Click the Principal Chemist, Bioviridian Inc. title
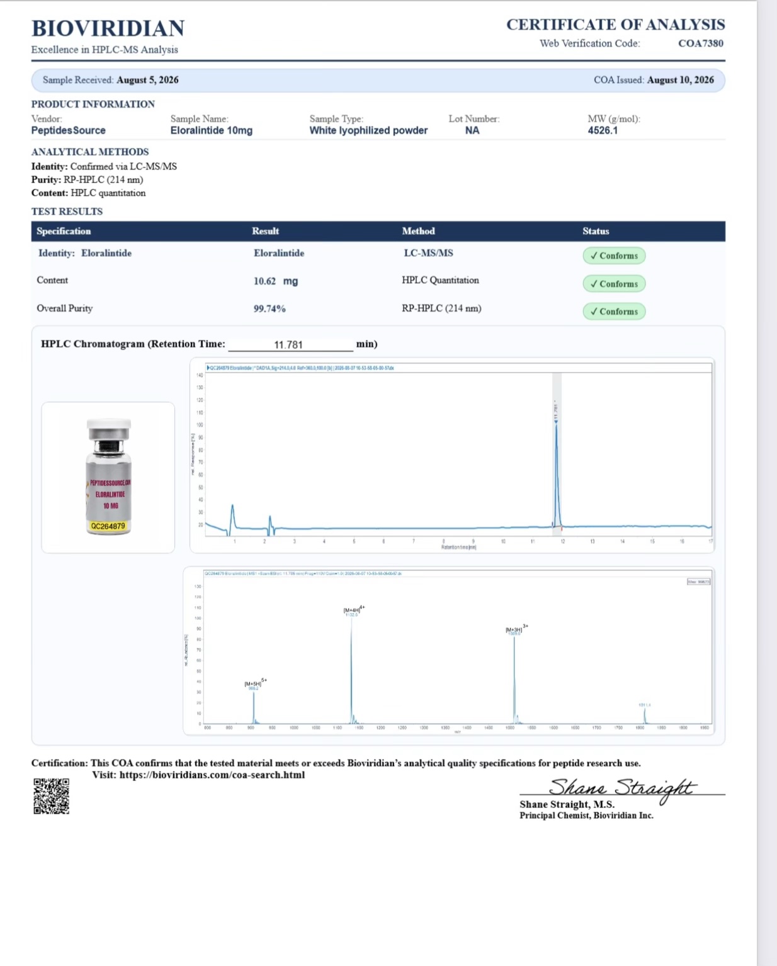This screenshot has height=966, width=777. click(586, 816)
